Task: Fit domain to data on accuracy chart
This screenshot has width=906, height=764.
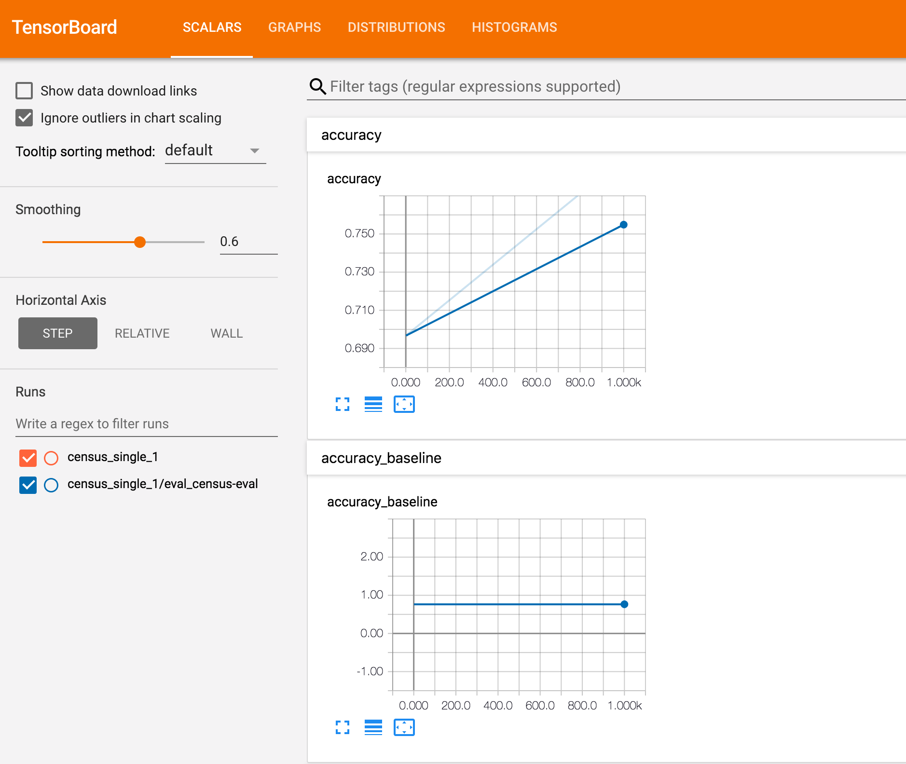Action: click(404, 404)
